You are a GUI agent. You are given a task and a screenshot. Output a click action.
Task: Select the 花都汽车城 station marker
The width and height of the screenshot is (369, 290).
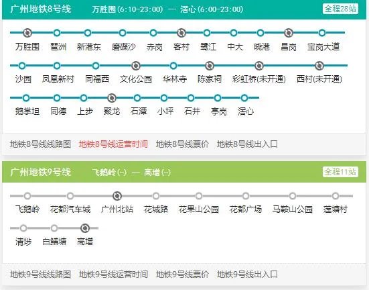click(x=70, y=196)
